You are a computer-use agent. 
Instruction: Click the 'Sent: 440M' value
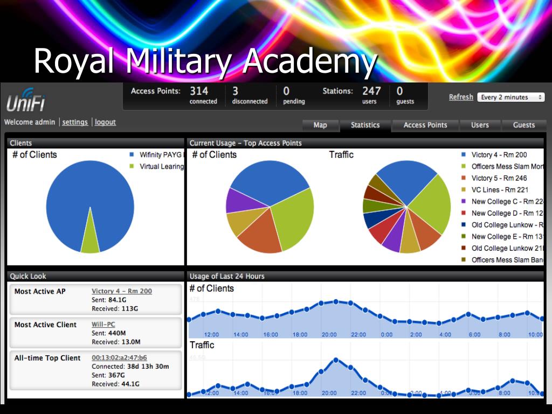tap(109, 333)
